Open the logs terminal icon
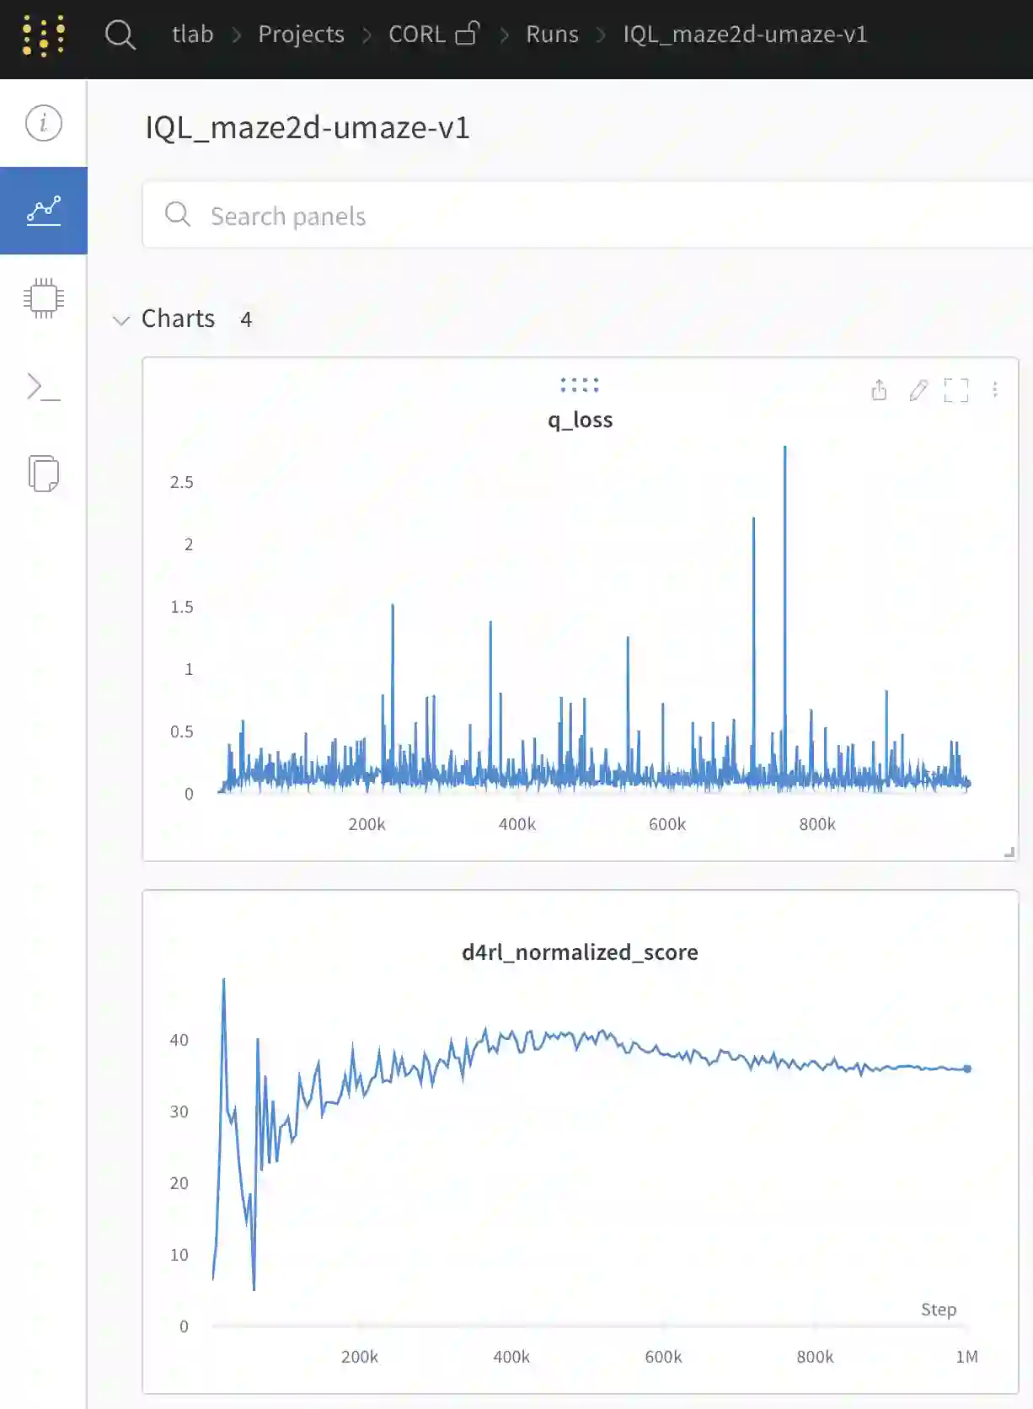 (x=43, y=387)
